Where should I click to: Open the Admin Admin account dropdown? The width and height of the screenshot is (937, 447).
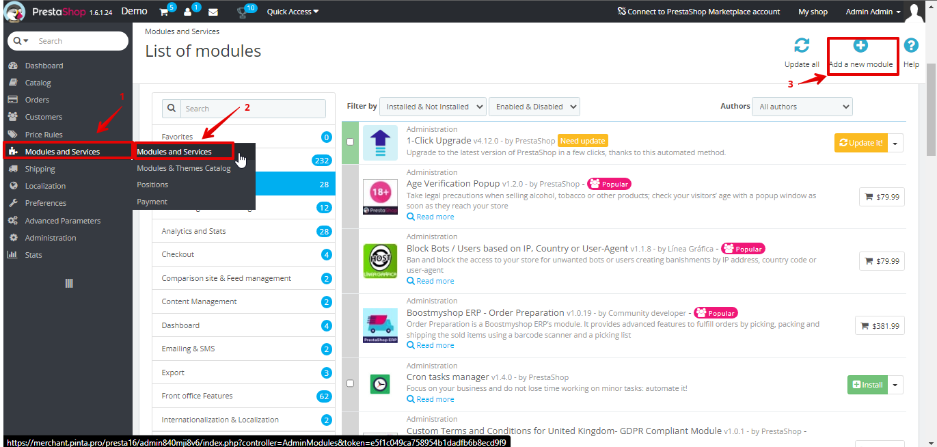pyautogui.click(x=873, y=12)
